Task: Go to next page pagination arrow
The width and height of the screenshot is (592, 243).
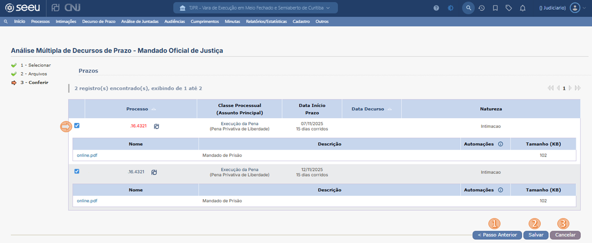Action: [570, 88]
